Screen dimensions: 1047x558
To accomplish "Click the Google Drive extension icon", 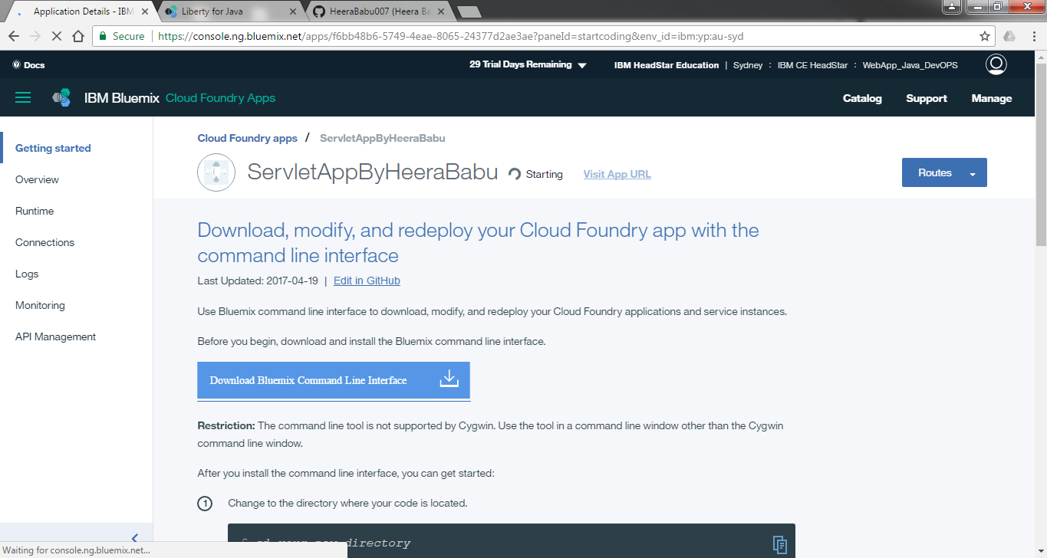I will [x=1009, y=36].
